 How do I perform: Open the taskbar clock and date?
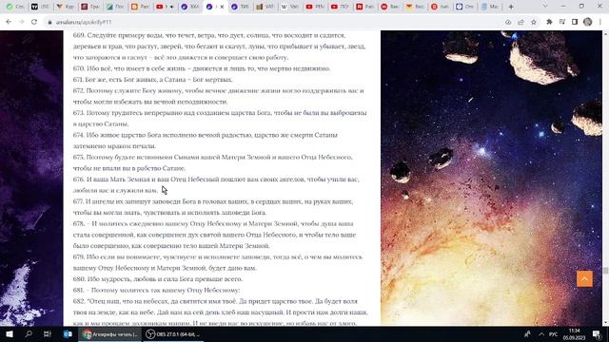click(x=574, y=333)
